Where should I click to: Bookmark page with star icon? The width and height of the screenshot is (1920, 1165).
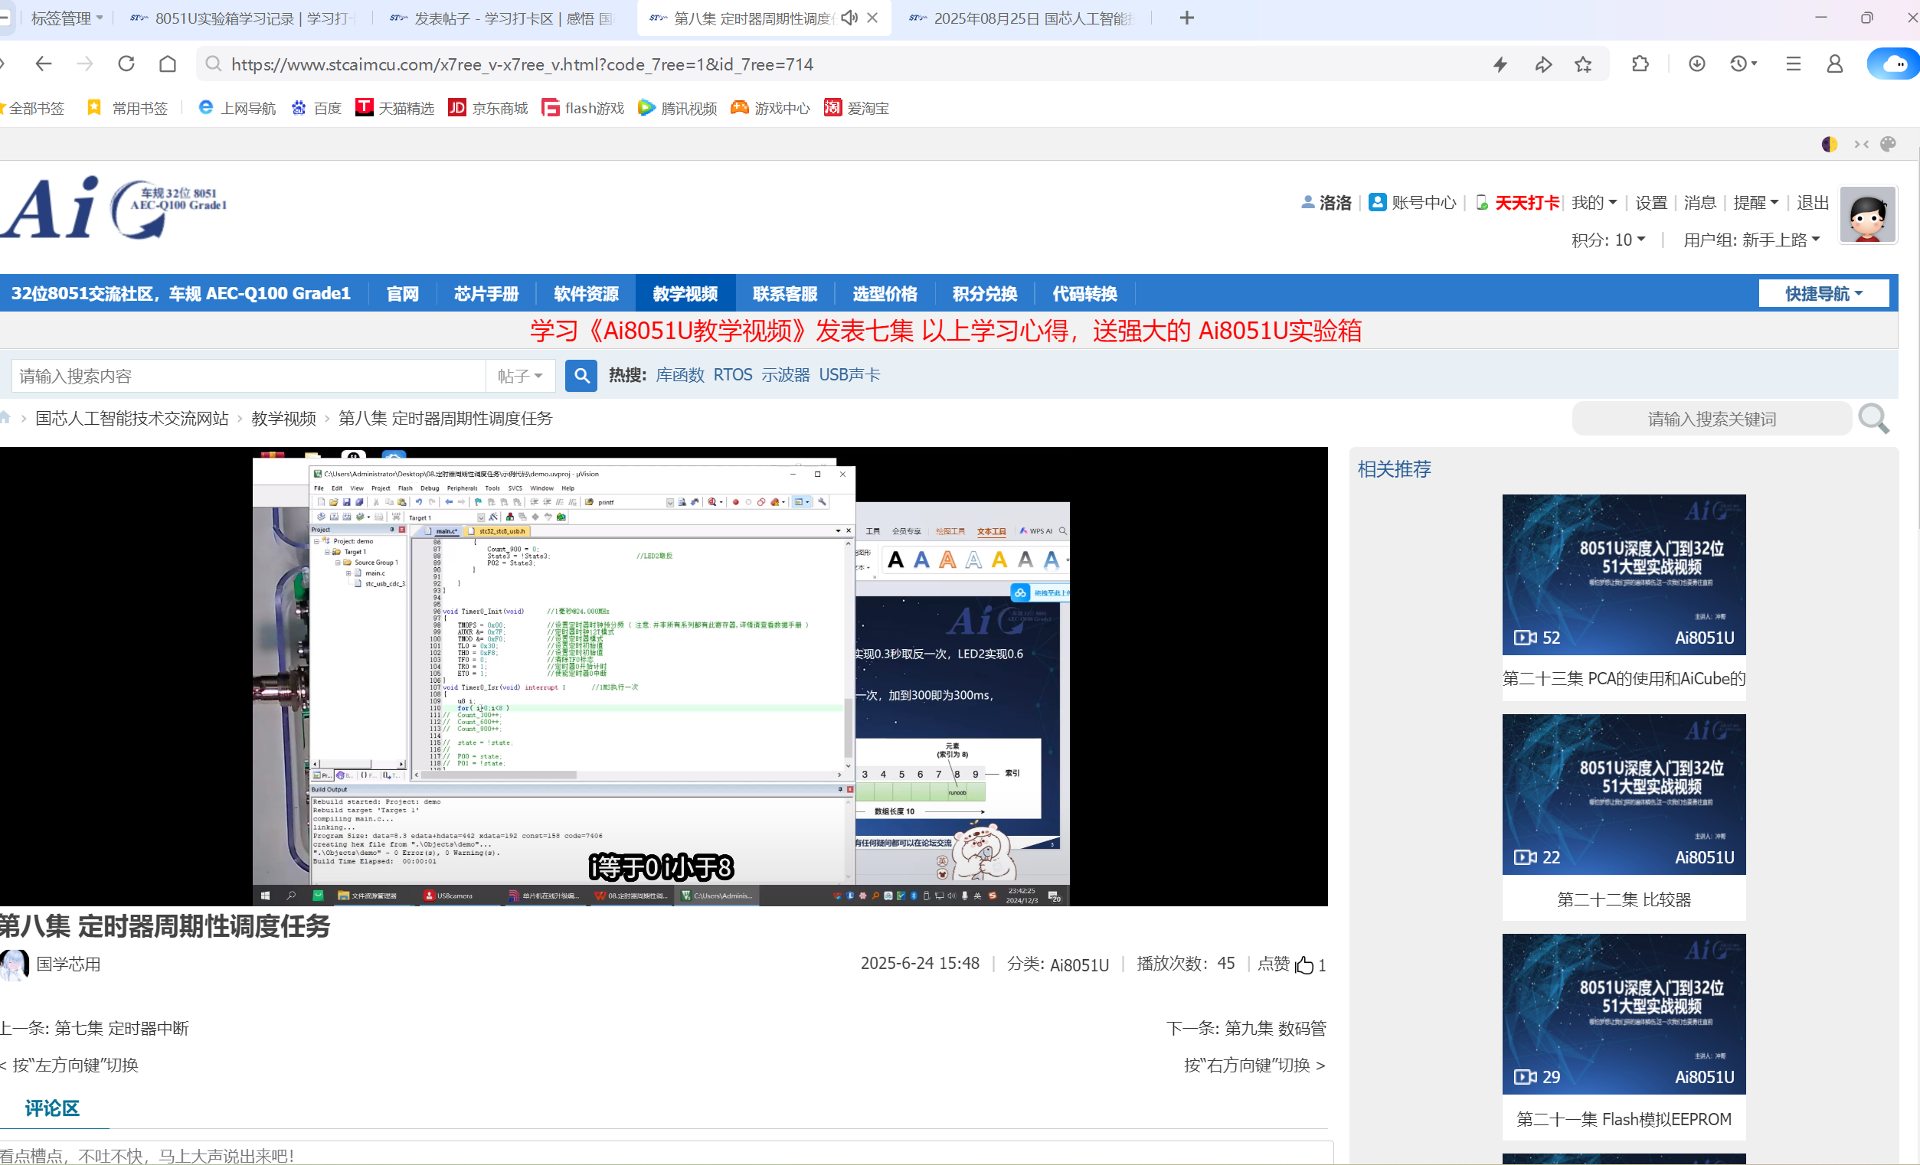coord(1582,64)
